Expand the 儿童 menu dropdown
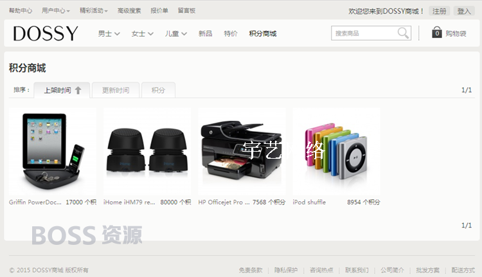Screen dimensions: 482x277 [x=176, y=33]
